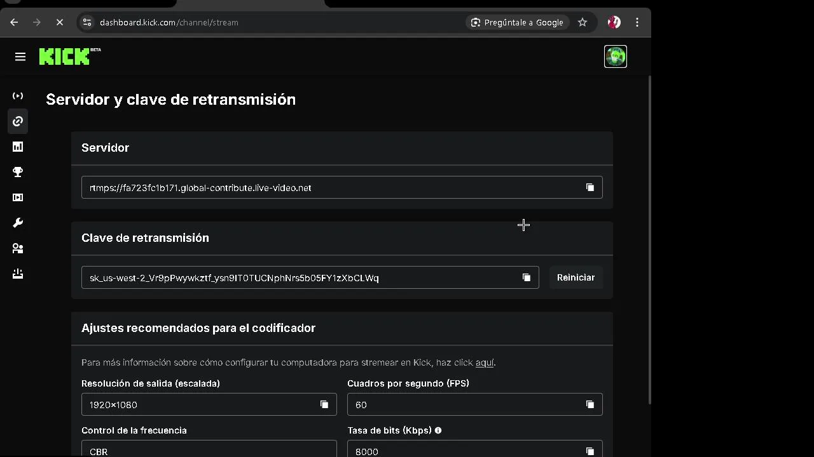
Task: Click the 'Servidor' section heading
Action: coord(105,147)
